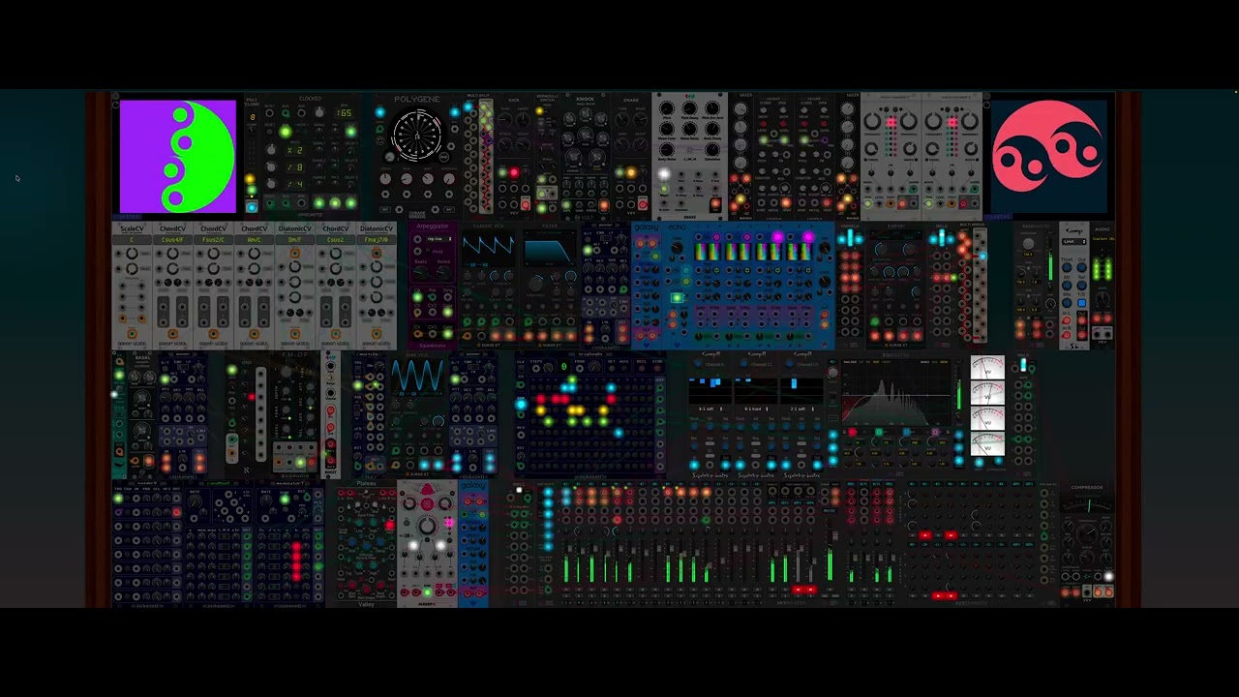Screen dimensions: 1239x697
Task: Click the purple and green blank panel artwork
Action: tap(177, 156)
